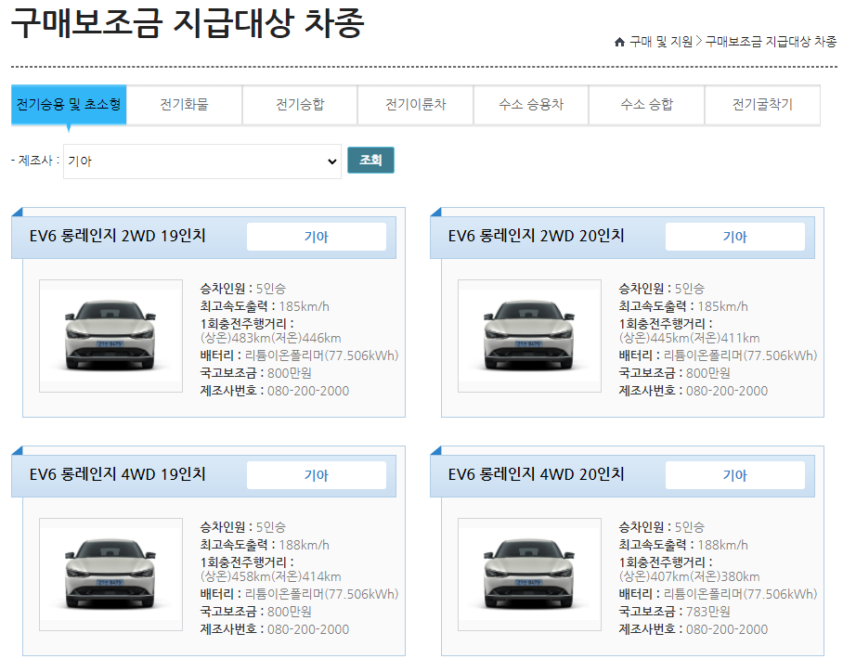Click the EV6 롱레인지 4WD 20인치 car image

(529, 575)
